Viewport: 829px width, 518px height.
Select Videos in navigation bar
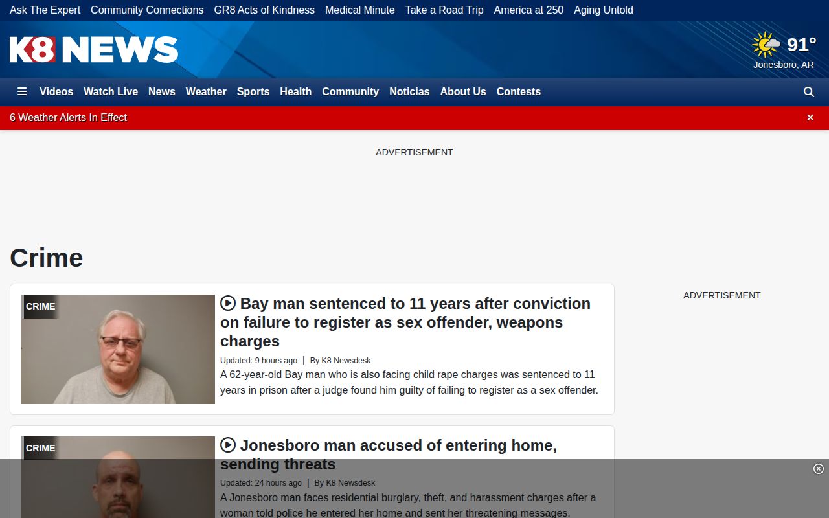pos(56,91)
